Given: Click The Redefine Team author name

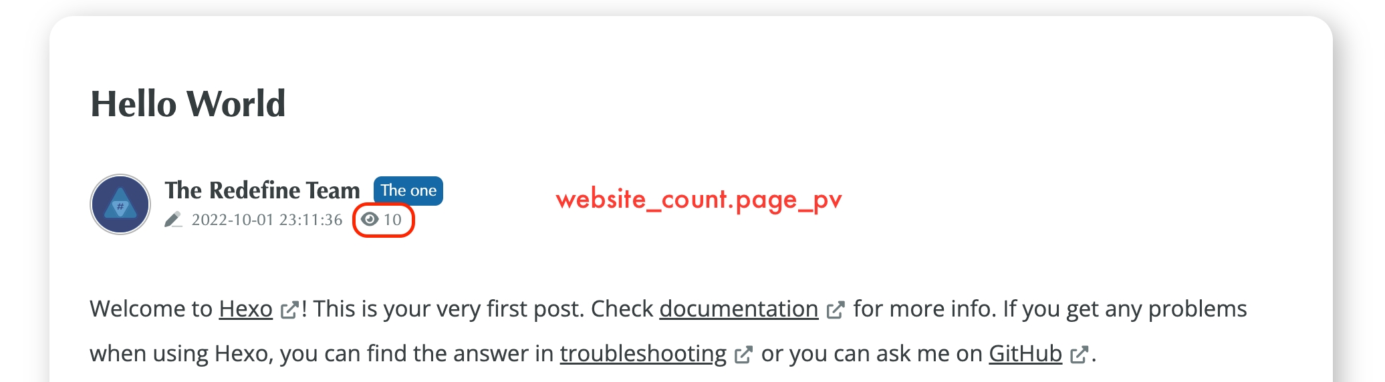Looking at the screenshot, I should [262, 190].
